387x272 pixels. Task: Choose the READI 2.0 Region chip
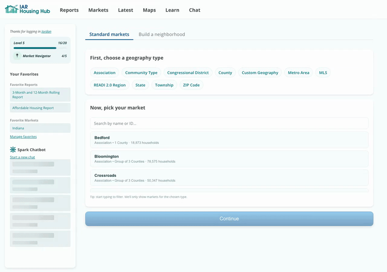pyautogui.click(x=110, y=85)
